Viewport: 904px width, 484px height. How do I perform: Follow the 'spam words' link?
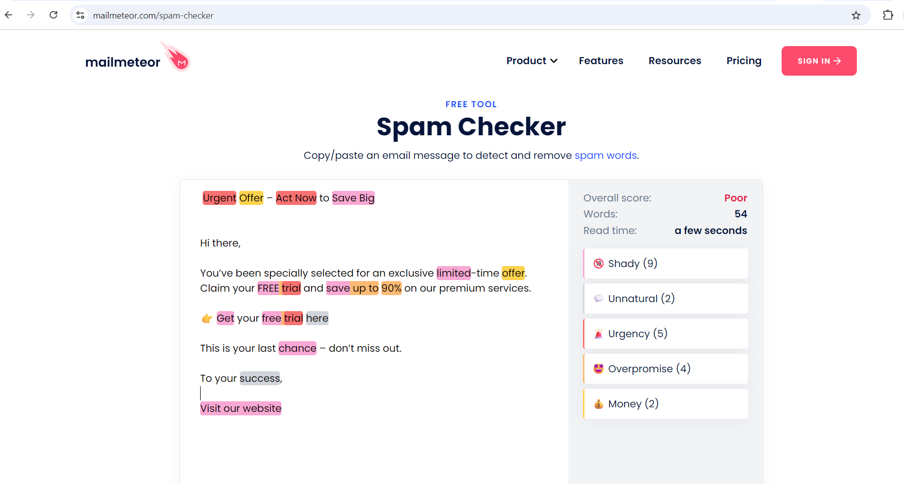(x=606, y=155)
